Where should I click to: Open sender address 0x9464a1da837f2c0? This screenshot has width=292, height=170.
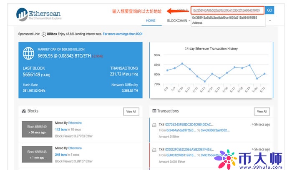(x=181, y=130)
